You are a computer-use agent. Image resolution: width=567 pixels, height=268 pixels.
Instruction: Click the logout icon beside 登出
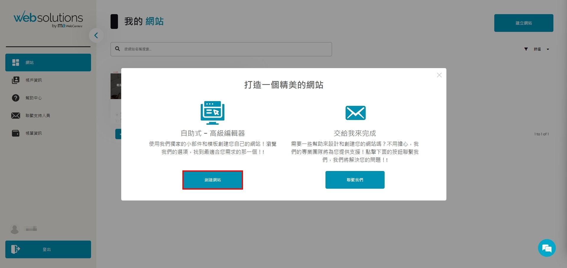[x=16, y=249]
